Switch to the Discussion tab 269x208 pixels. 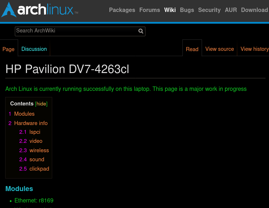click(34, 49)
